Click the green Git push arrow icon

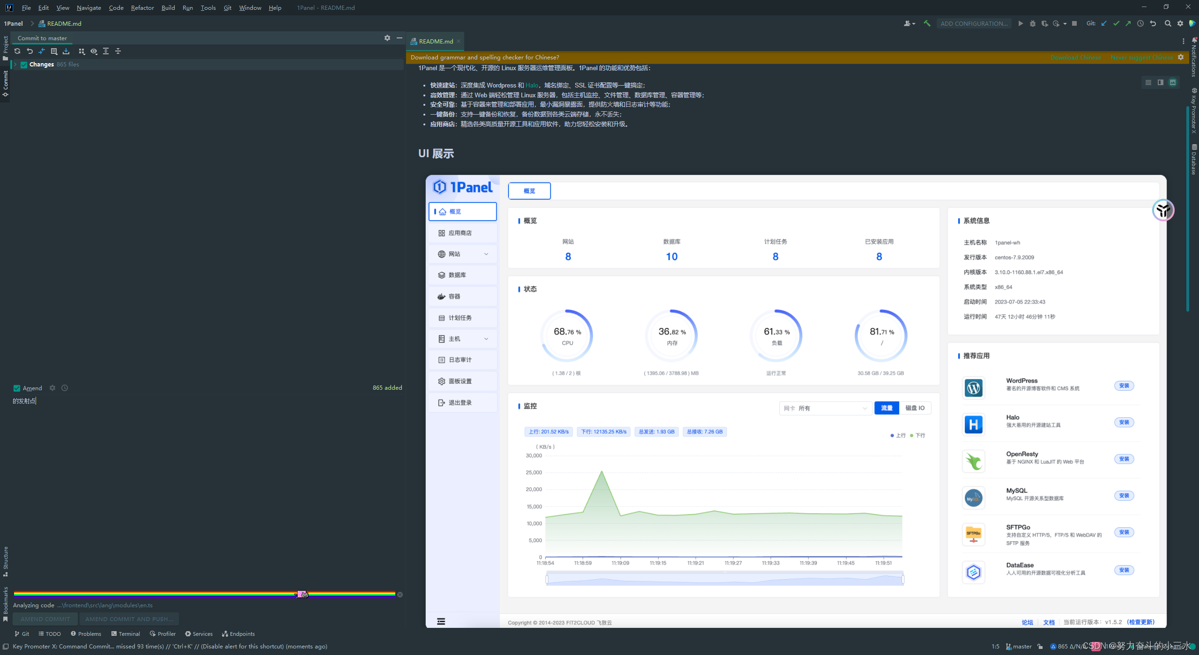coord(1129,23)
